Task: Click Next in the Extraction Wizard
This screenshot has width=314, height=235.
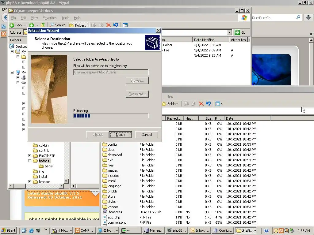Action: (x=121, y=135)
